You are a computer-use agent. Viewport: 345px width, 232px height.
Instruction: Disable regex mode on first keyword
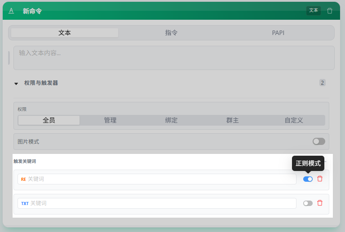coord(308,179)
